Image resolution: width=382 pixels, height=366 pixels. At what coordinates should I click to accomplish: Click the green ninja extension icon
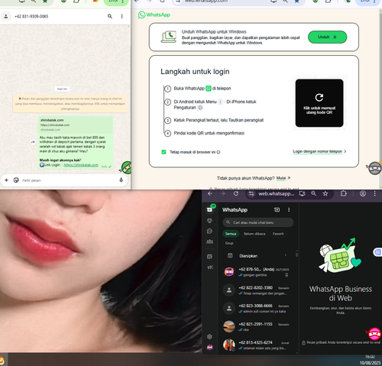tap(126, 168)
